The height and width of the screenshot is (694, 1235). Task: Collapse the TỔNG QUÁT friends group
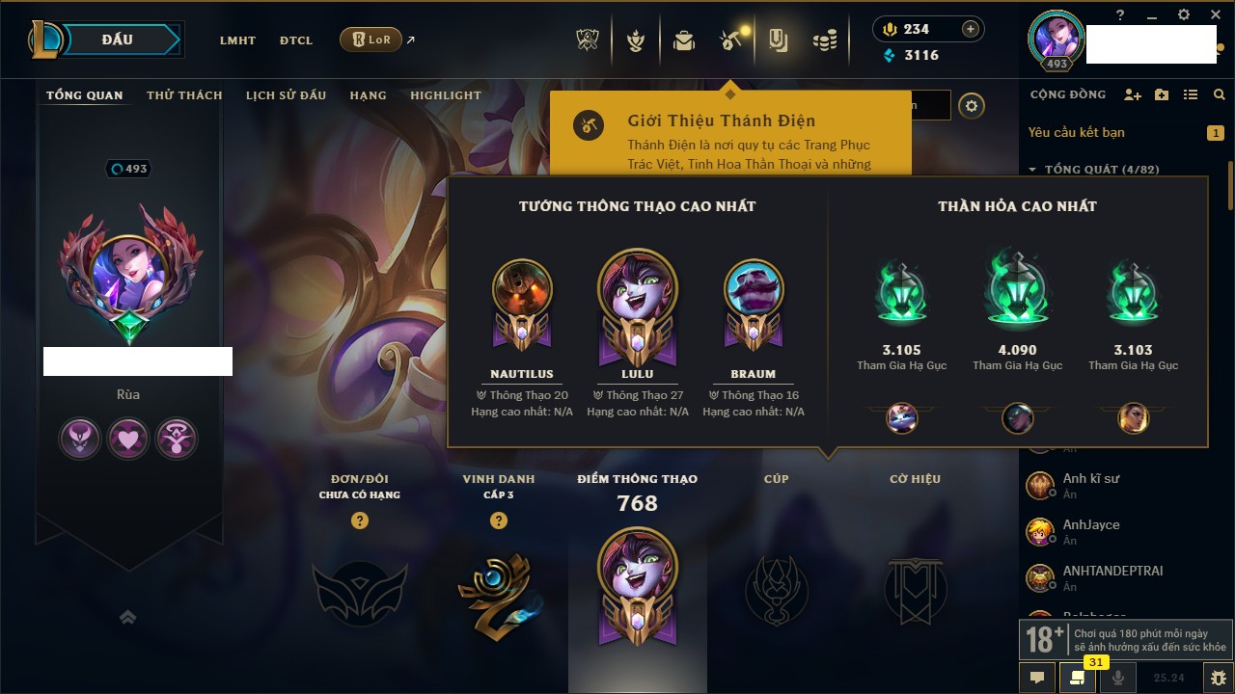coord(1032,170)
